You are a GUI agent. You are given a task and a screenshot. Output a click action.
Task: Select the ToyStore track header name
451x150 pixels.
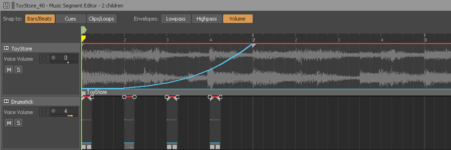pyautogui.click(x=22, y=48)
